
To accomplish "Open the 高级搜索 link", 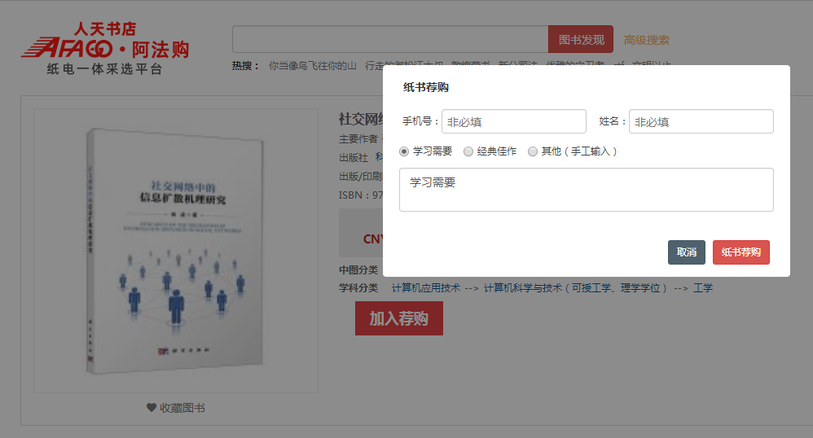I will point(647,40).
